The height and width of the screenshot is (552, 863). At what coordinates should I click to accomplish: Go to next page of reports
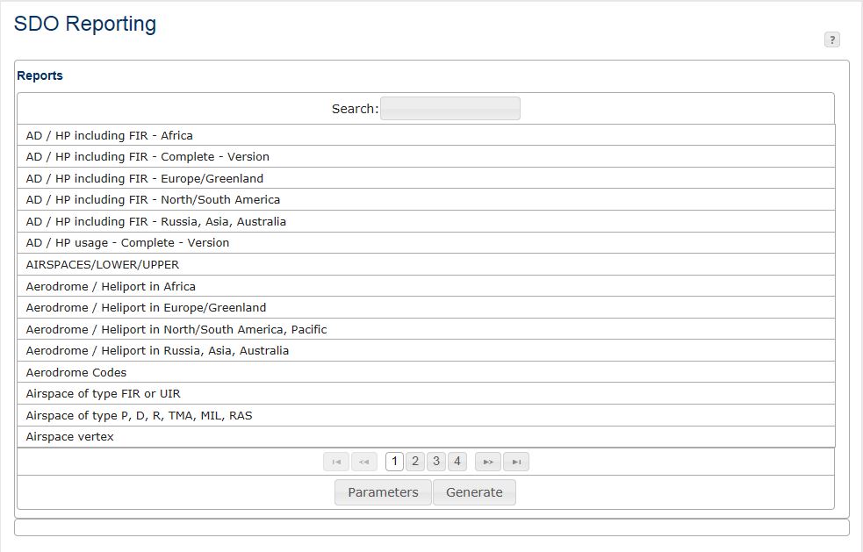[488, 462]
